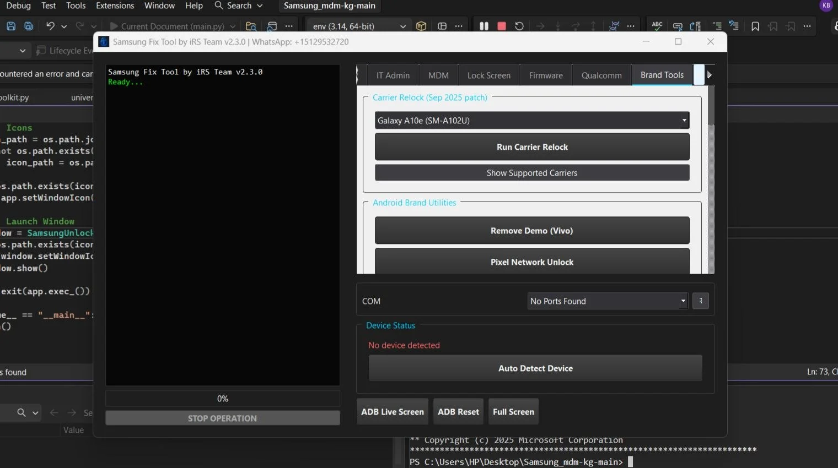Click the Save All icon
The image size is (838, 468).
(x=29, y=26)
